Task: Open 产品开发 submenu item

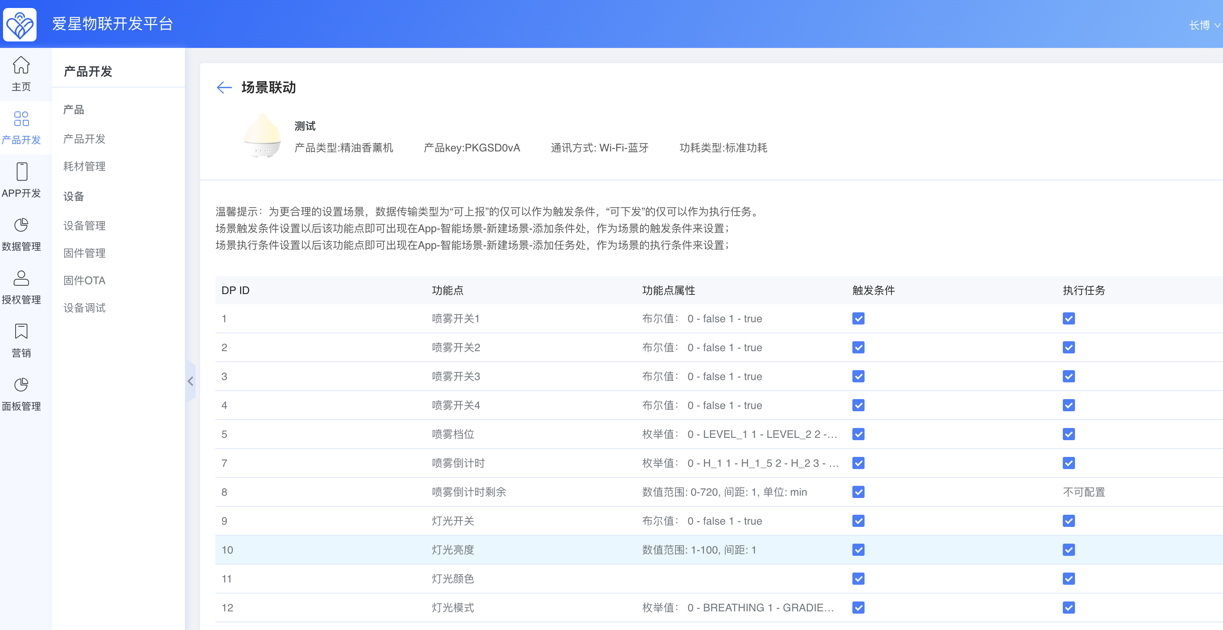Action: [x=84, y=139]
